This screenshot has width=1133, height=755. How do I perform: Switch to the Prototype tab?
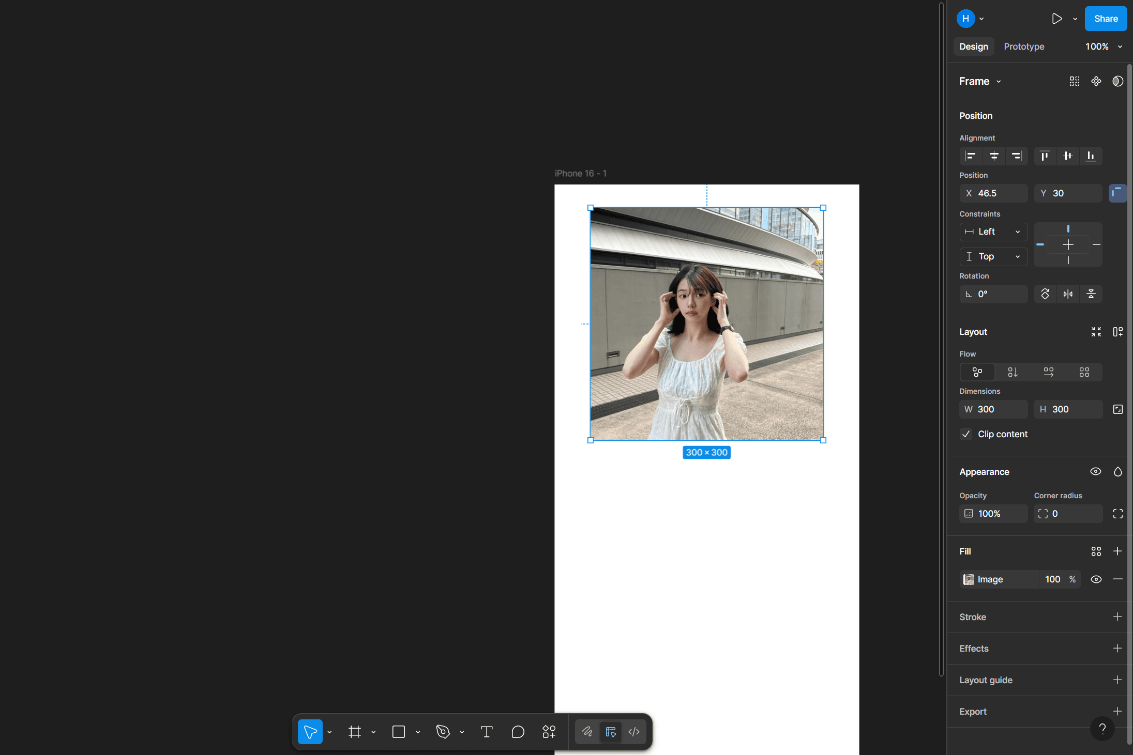click(1024, 47)
